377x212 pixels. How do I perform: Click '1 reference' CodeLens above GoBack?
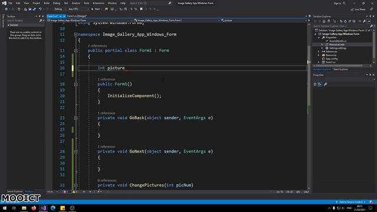[106, 113]
